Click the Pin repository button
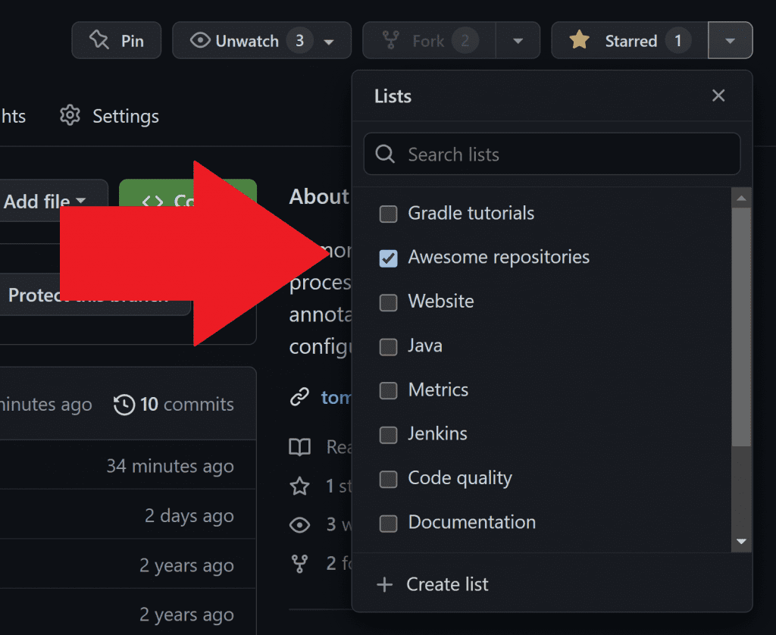776x635 pixels. tap(116, 41)
